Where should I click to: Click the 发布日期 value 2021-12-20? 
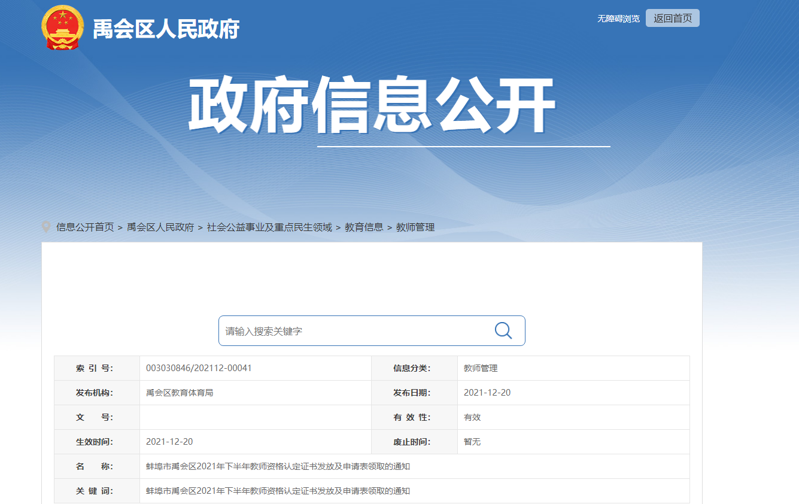point(487,393)
